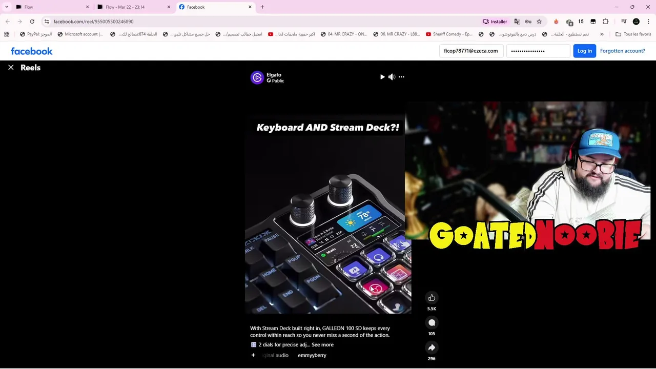
Task: Click the email input field
Action: click(x=471, y=51)
